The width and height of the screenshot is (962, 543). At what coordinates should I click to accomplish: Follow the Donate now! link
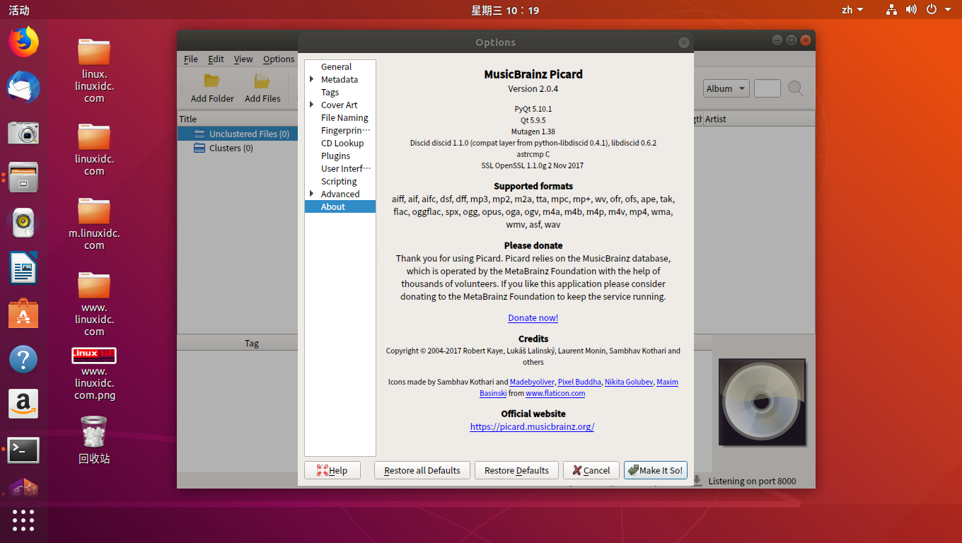(x=533, y=317)
